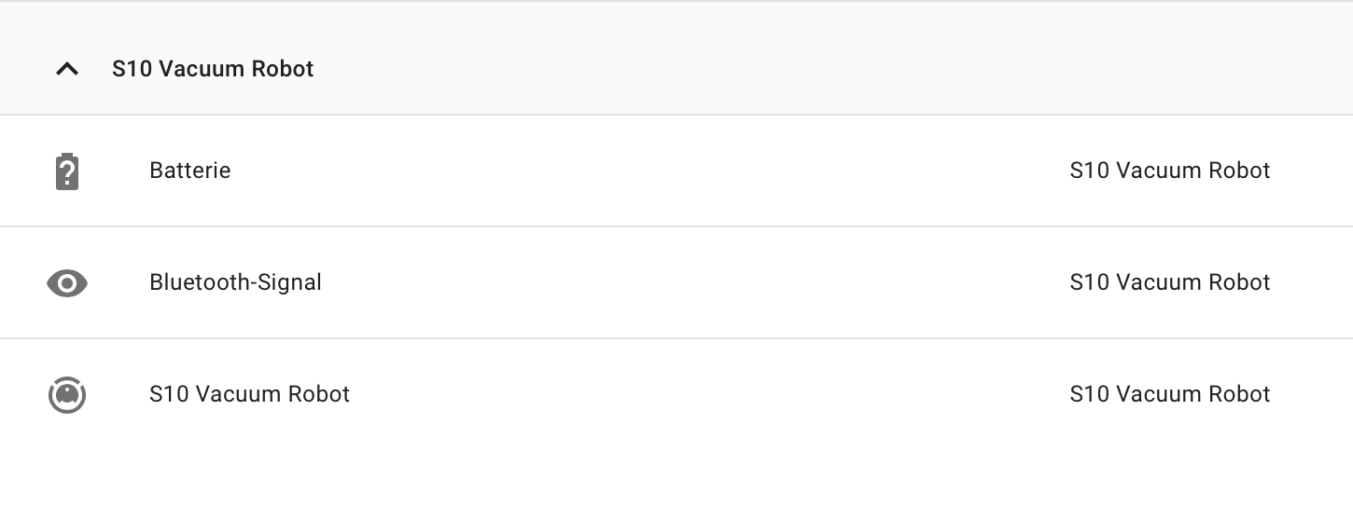Click the robot vacuum entity icon

coord(66,395)
